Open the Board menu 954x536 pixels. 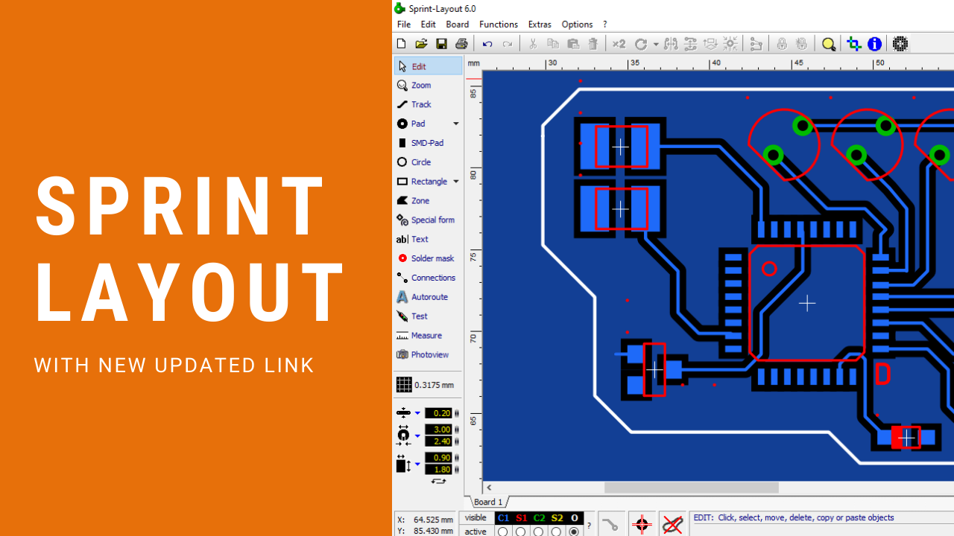(458, 25)
